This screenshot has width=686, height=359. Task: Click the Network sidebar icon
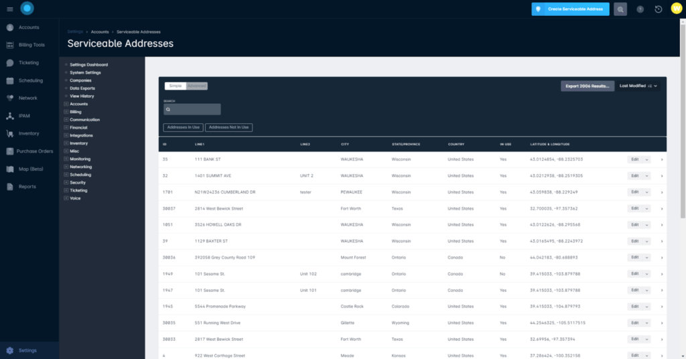tap(10, 98)
